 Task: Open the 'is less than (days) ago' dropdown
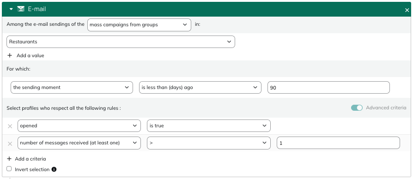(x=200, y=88)
